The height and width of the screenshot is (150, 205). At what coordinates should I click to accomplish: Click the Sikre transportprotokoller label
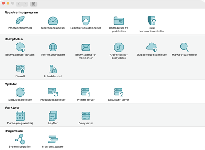pos(152,29)
